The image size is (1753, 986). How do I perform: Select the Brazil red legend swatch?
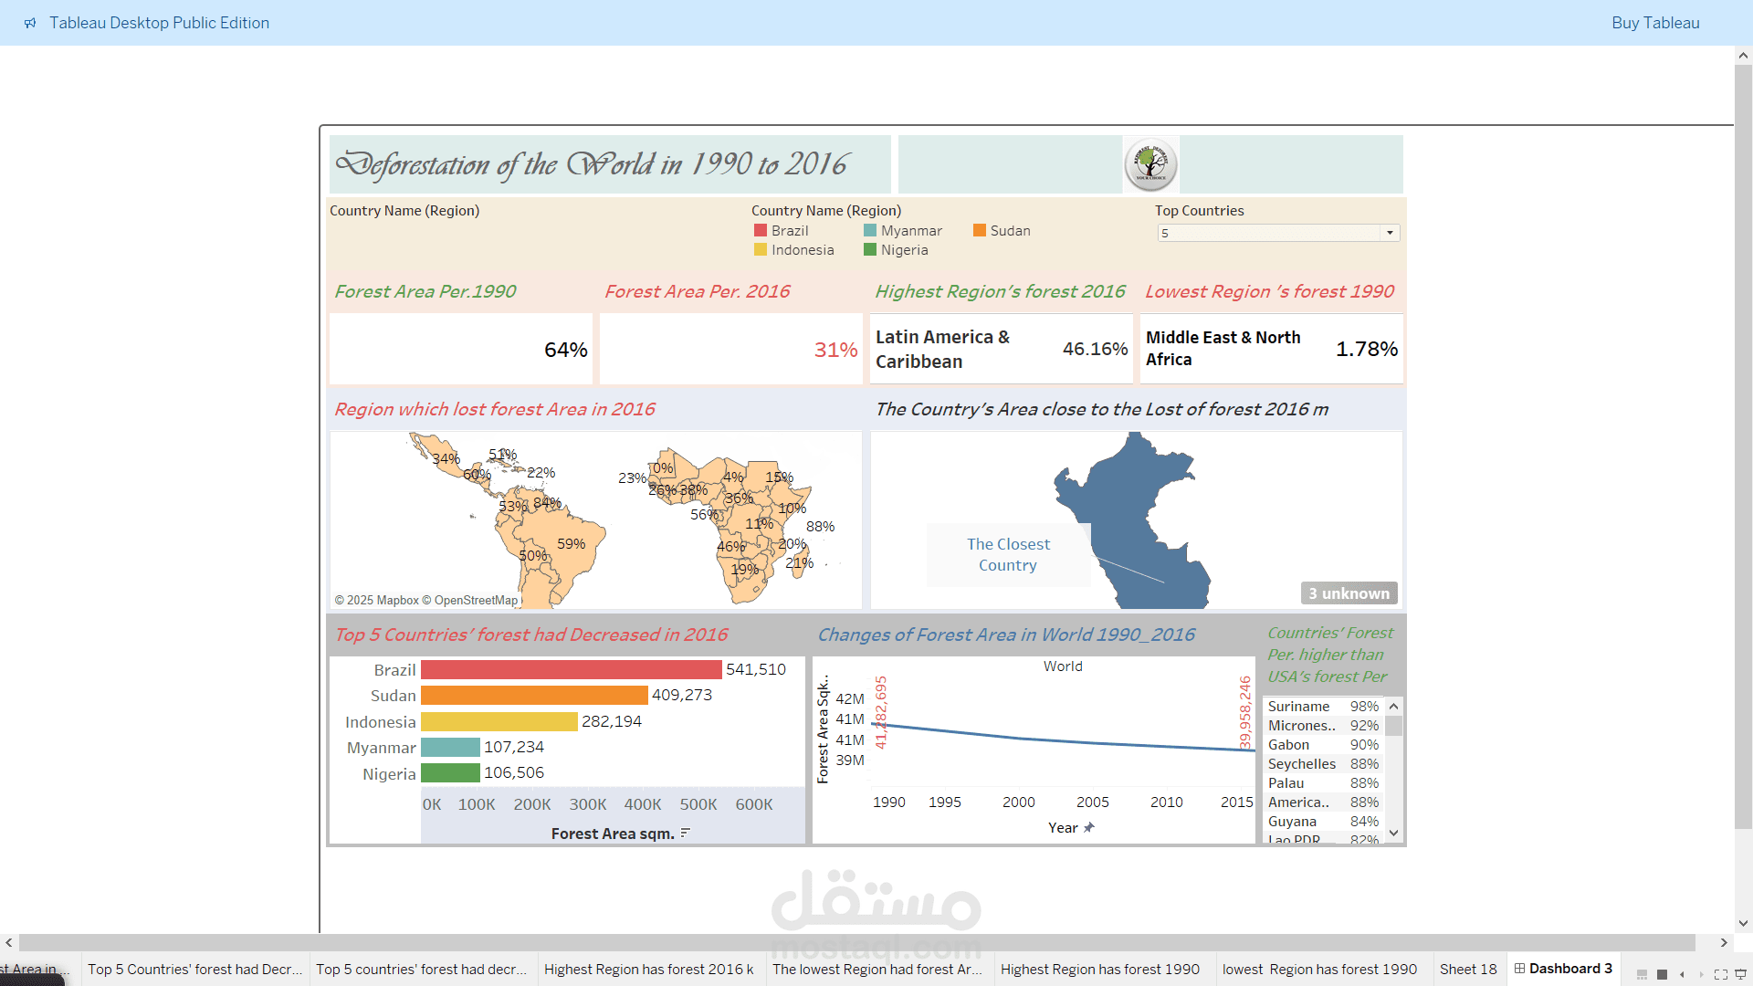(761, 231)
